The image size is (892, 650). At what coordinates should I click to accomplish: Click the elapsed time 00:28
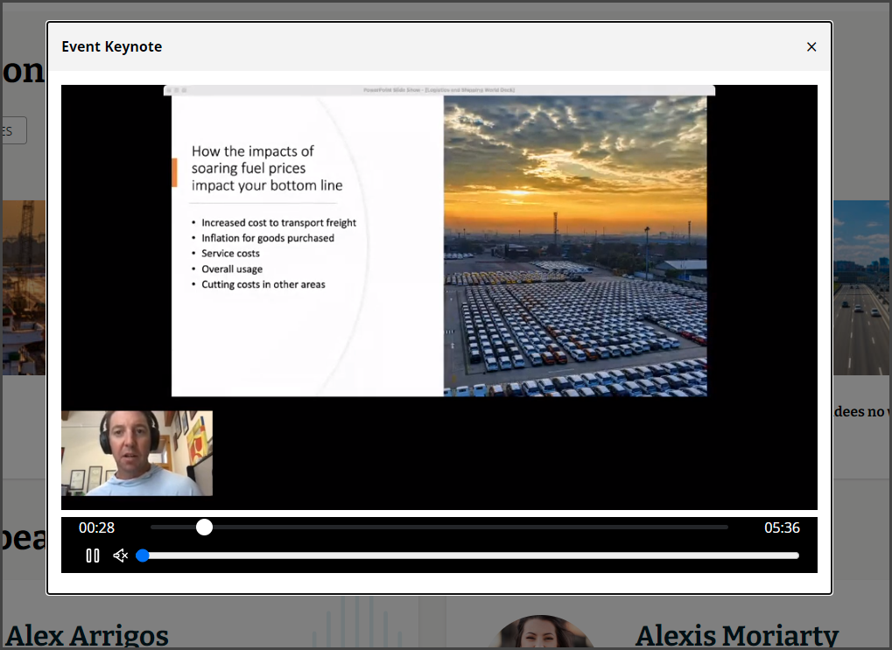(96, 528)
